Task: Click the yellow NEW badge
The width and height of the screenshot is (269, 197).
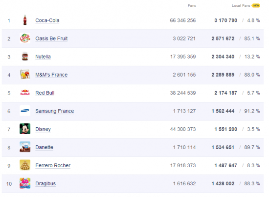Action: click(256, 6)
